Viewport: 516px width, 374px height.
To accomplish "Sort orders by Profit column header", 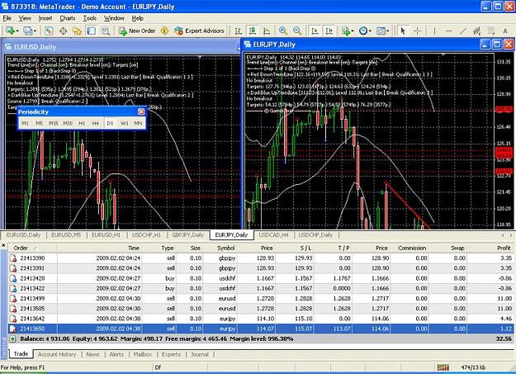I will tap(491, 248).
